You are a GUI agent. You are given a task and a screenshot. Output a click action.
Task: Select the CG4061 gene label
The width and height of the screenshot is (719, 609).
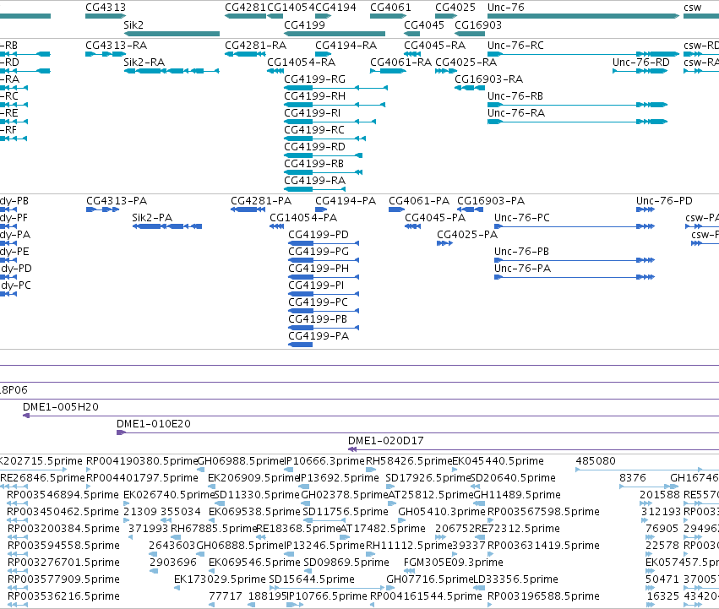click(x=390, y=8)
